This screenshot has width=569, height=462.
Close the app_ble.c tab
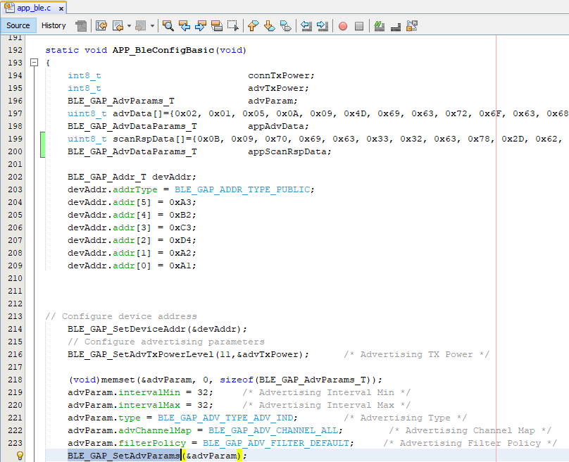[x=62, y=8]
